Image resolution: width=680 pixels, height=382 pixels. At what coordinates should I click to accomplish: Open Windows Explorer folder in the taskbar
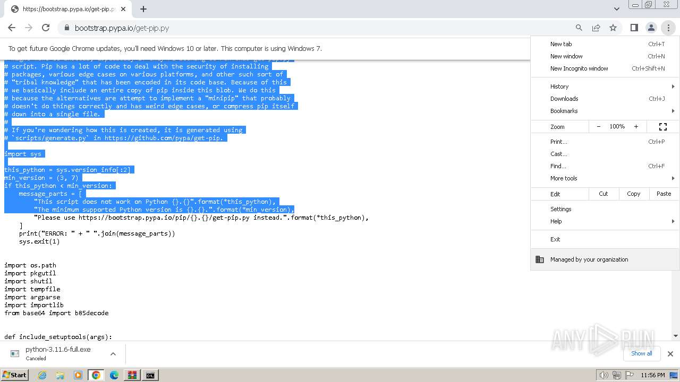tap(60, 375)
